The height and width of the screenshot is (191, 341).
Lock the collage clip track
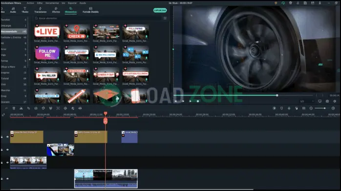point(2,150)
